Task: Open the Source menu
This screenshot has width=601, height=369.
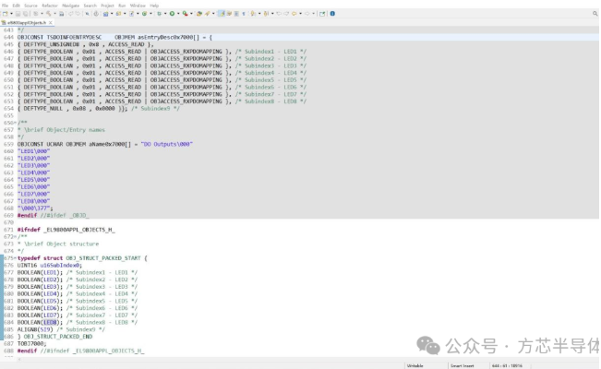Action: tap(30, 6)
